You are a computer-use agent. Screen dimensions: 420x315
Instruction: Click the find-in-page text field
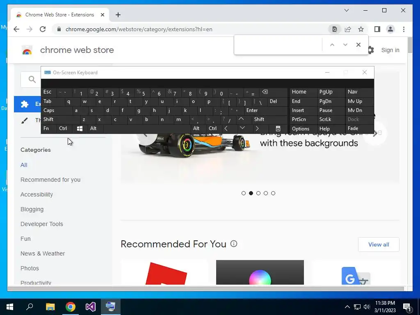click(278, 45)
